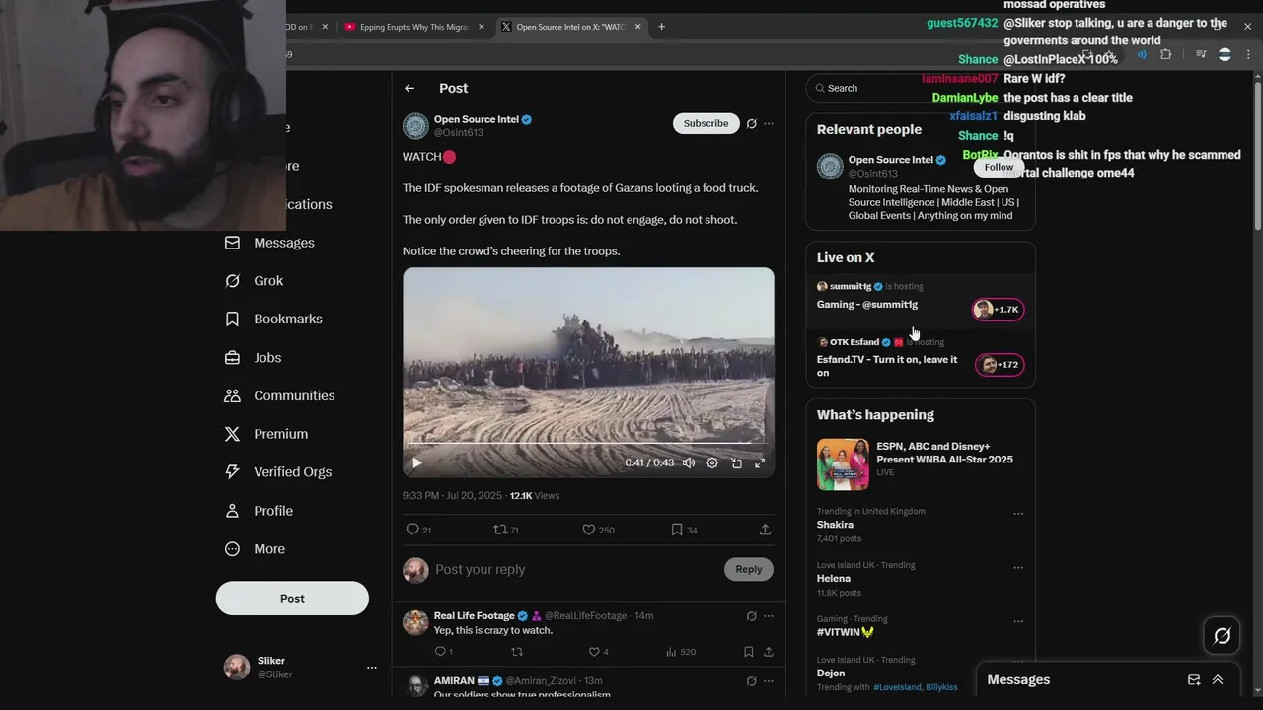The height and width of the screenshot is (710, 1263).
Task: Like the main post (250 likes)
Action: 598,530
